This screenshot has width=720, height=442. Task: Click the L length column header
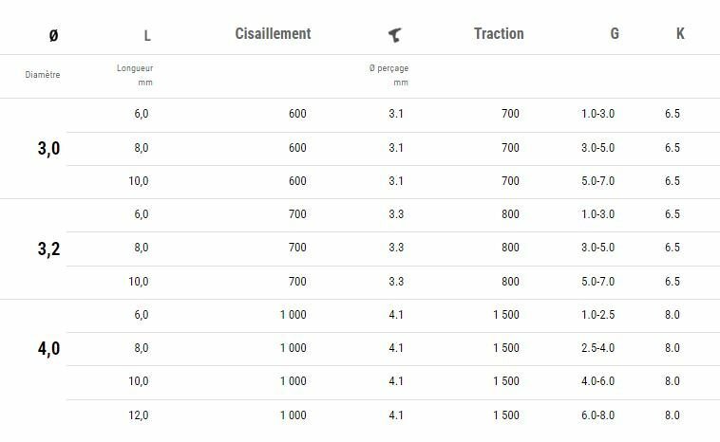[x=147, y=36]
